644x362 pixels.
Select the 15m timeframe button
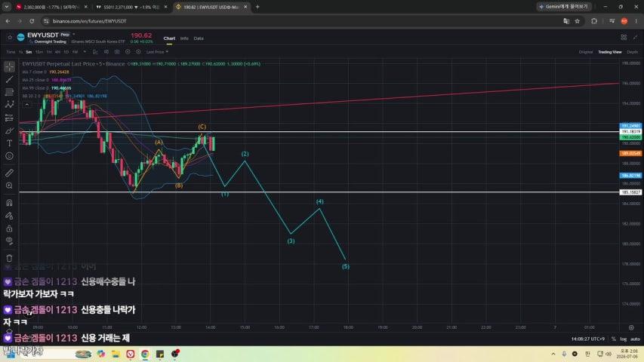coord(39,52)
